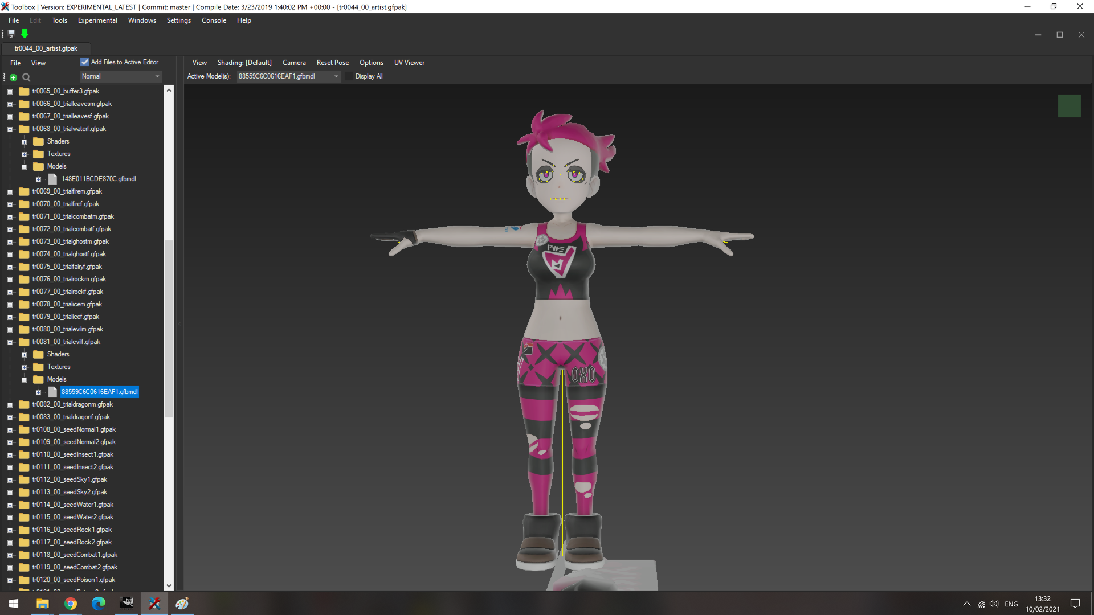
Task: Click the 88559C6C0616EAF1.gfbmdl file icon
Action: click(x=53, y=392)
